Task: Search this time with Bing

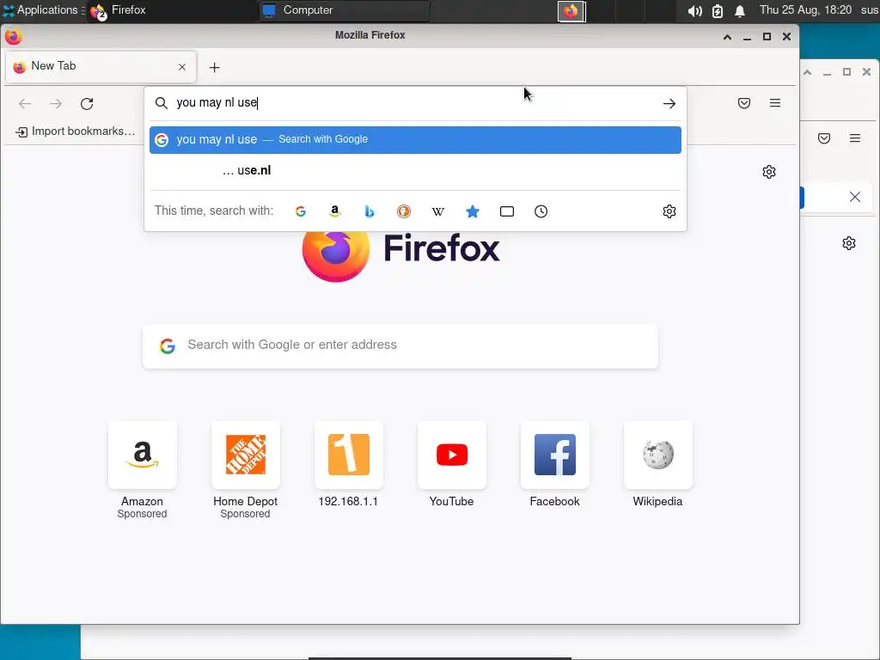Action: [x=370, y=211]
